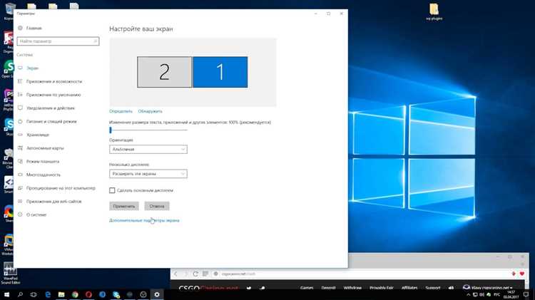Click Проецирование на этот компьютер icon
This screenshot has height=300, width=535.
[20, 188]
